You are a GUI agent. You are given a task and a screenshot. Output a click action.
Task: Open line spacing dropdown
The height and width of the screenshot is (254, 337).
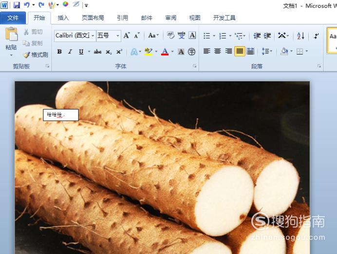(x=267, y=51)
